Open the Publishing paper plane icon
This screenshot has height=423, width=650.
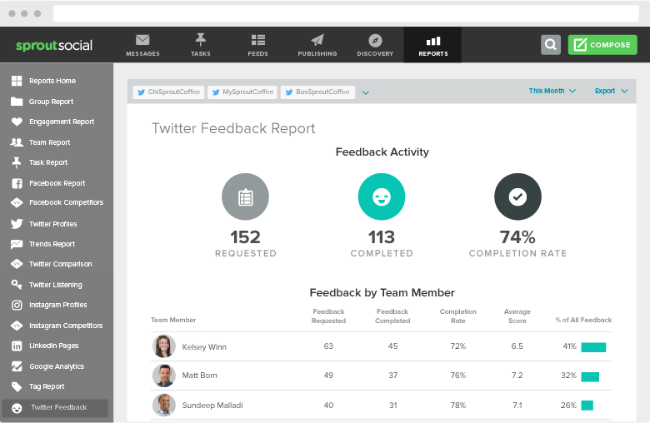click(x=317, y=40)
